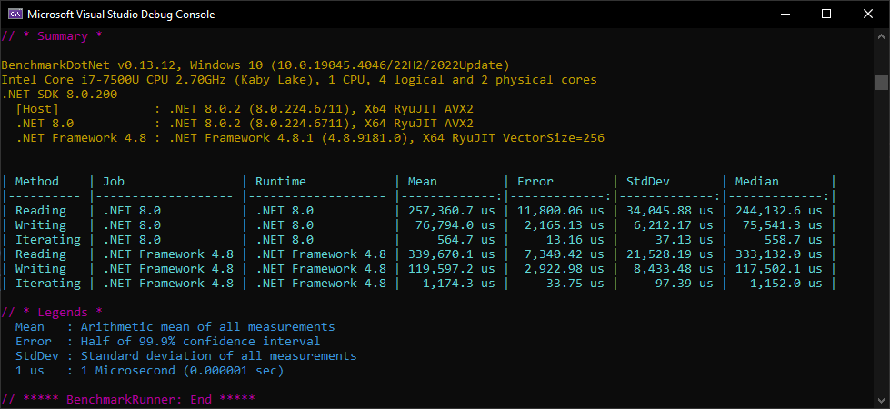Viewport: 890px width, 409px height.
Task: Close the Debug Console window
Action: (x=868, y=15)
